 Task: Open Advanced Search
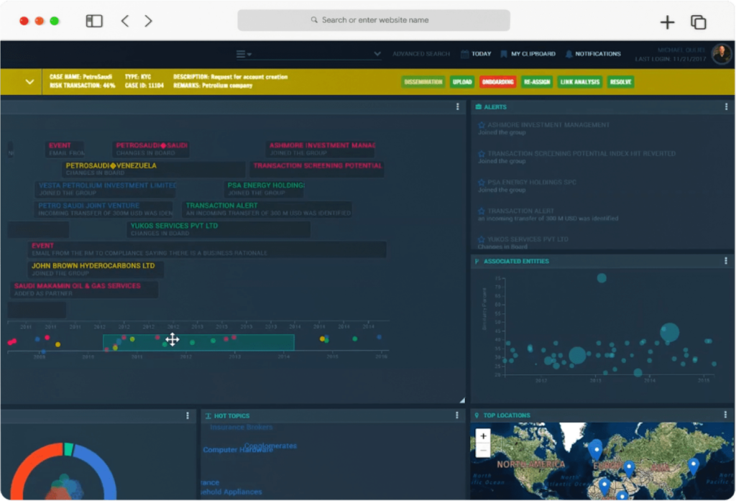[x=421, y=54]
